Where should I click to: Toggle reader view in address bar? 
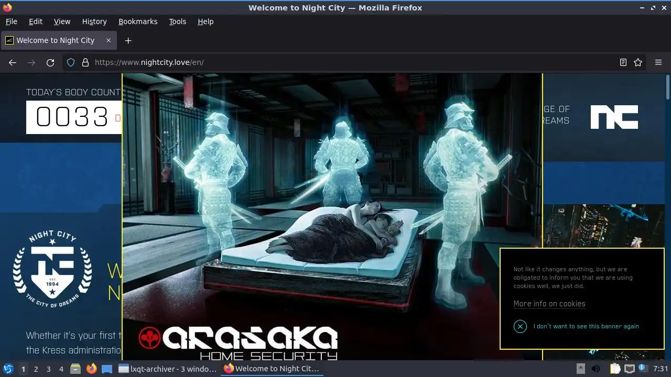623,62
